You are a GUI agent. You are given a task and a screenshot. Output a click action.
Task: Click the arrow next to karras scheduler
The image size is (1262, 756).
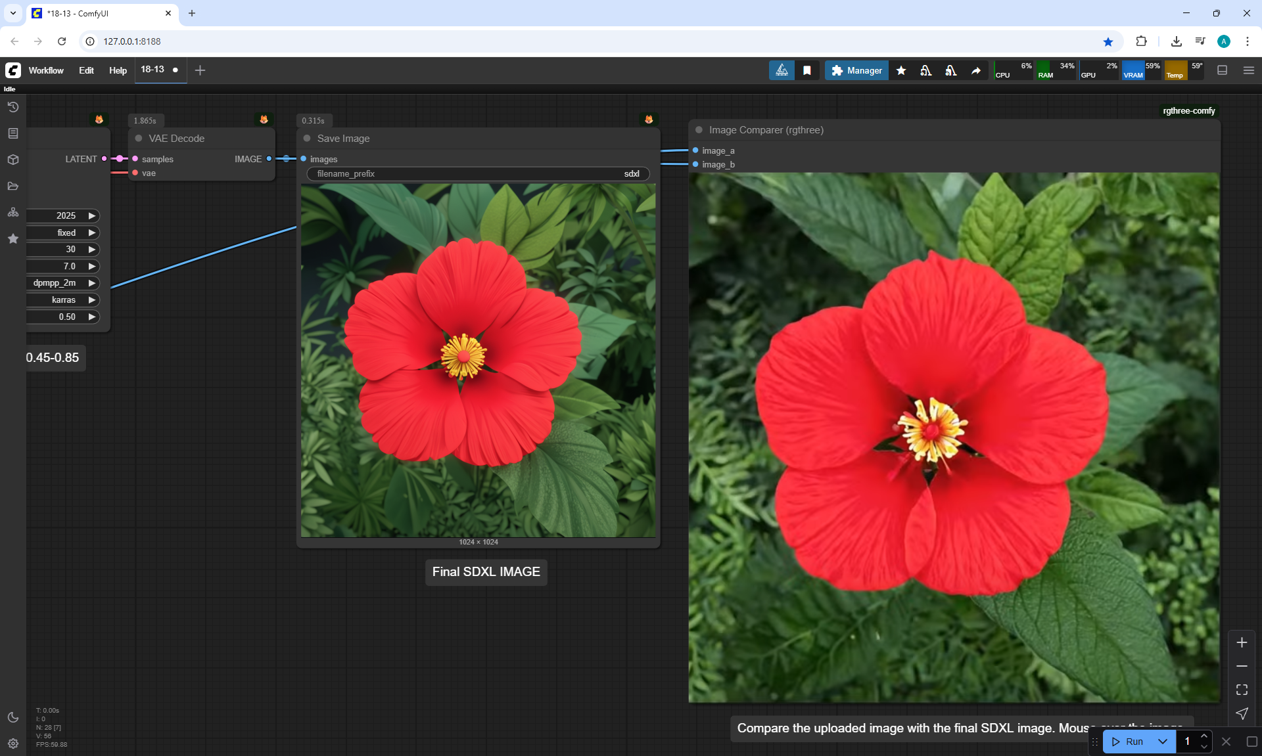(x=92, y=300)
